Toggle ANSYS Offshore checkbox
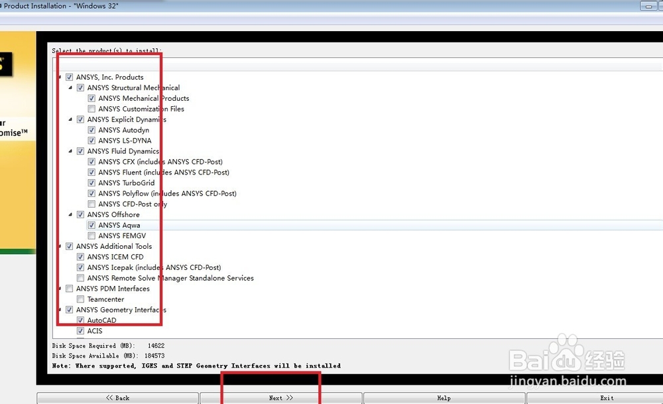 (80, 214)
